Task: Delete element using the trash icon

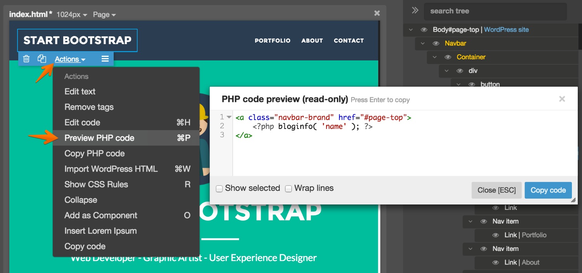Action: [26, 58]
